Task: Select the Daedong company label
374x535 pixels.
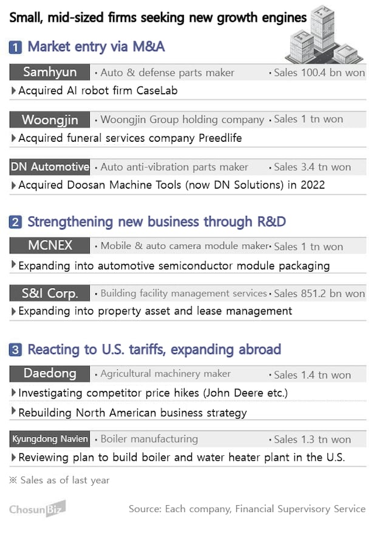Action: [x=50, y=374]
